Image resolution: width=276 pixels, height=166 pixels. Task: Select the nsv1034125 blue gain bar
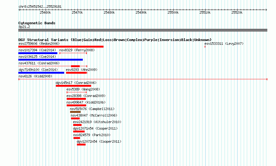tap(51, 60)
